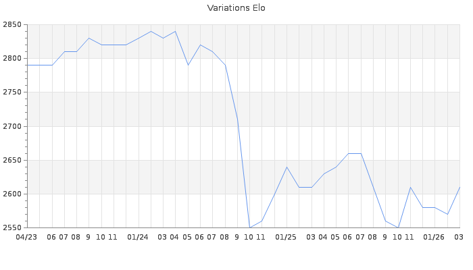Click the 2710 point midway down steep drop
473x270 pixels.
pos(237,119)
